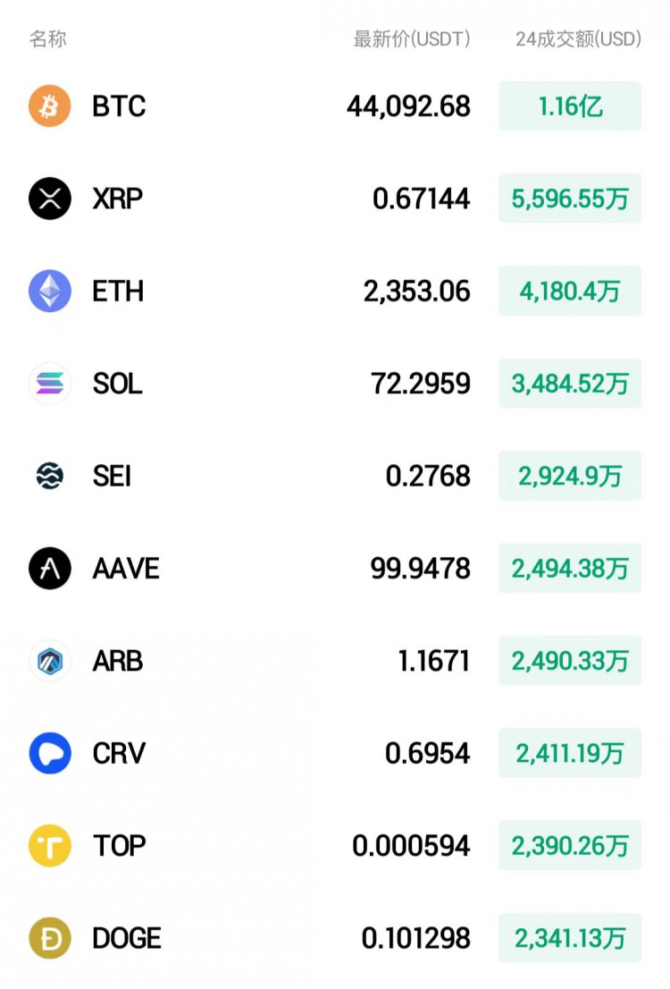Sort by 24成交额(USD) column header
The image size is (670, 989).
coord(578,39)
